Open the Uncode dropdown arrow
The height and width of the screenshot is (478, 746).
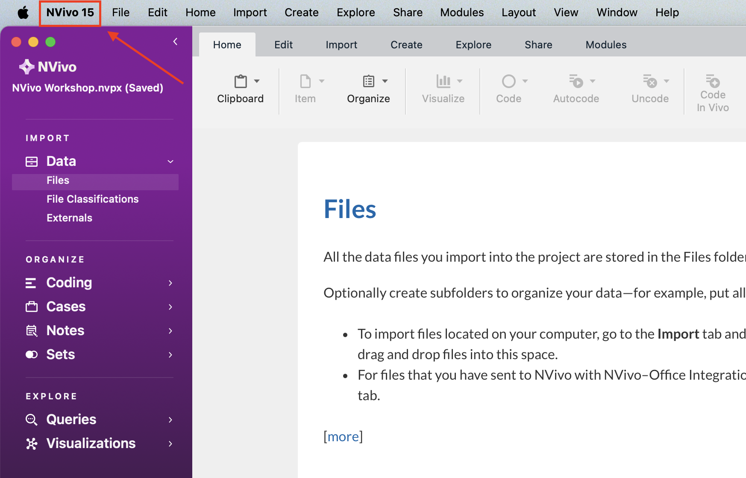coord(667,81)
